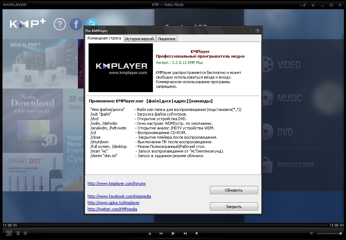This screenshot has height=240, width=346.
Task: Click the Your New Friend tile
Action: pyautogui.click(x=74, y=161)
